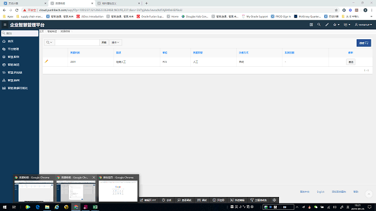Click 编辑页 237 in developer toolbar
Image resolution: width=376 pixels, height=211 pixels.
148,200
